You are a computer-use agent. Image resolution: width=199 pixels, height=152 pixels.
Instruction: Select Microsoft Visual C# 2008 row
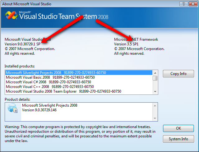pyautogui.click(x=79, y=82)
